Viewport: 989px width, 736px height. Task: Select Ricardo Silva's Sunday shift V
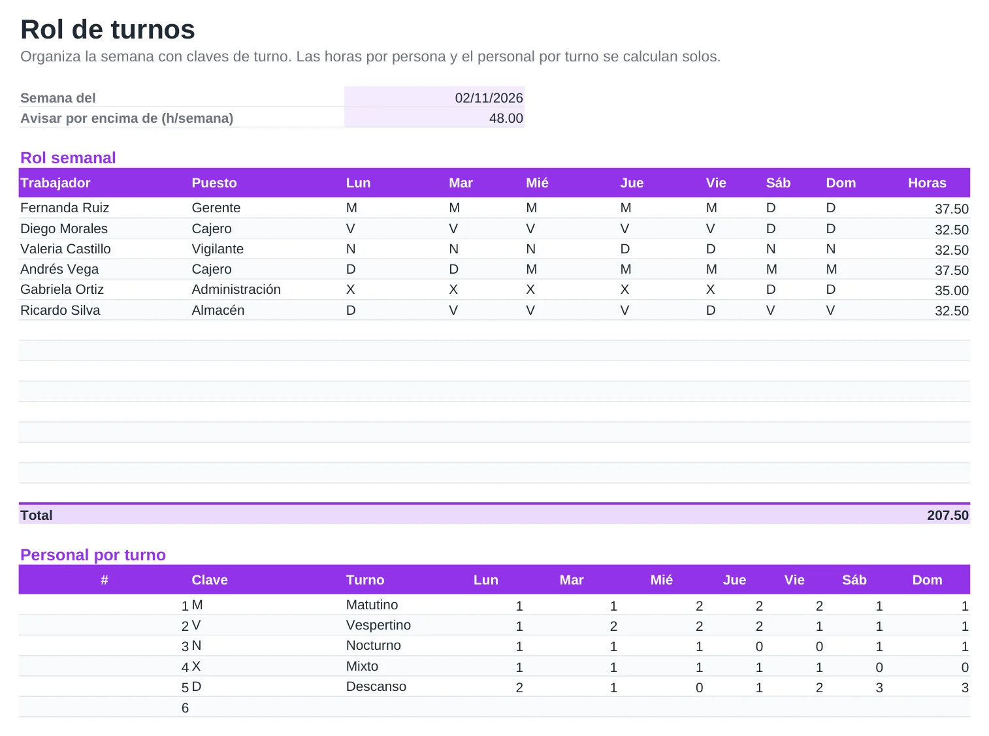(x=830, y=310)
